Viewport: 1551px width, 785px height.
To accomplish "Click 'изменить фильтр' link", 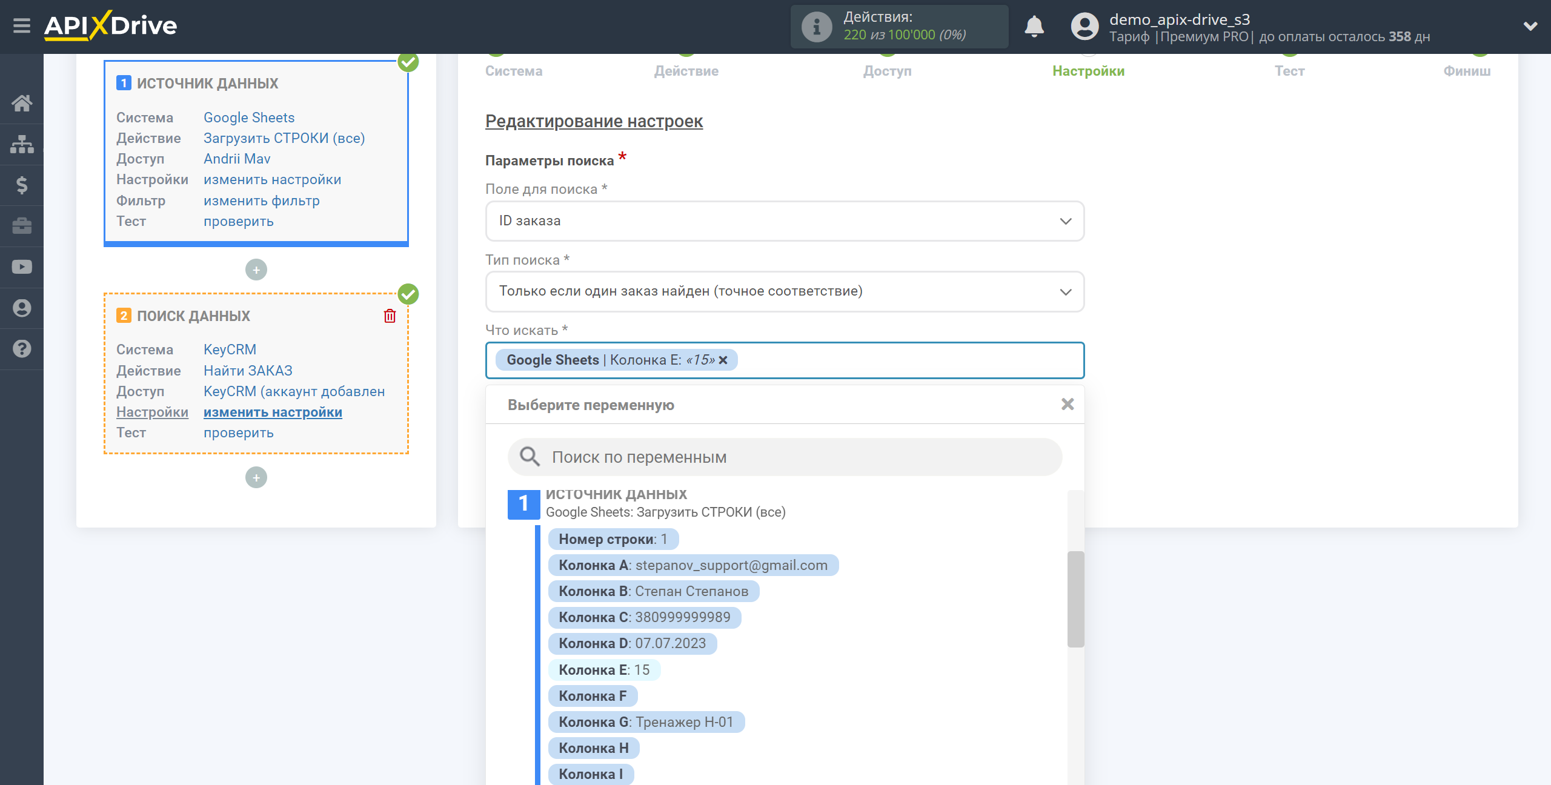I will click(262, 200).
